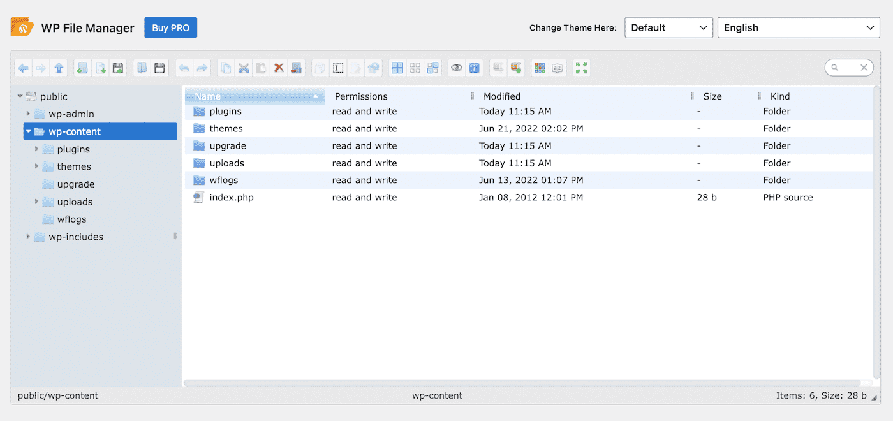Open the English language dropdown
The height and width of the screenshot is (421, 893).
pos(799,27)
